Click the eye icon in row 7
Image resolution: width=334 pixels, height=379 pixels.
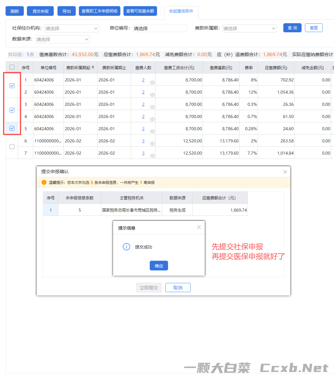point(152,156)
